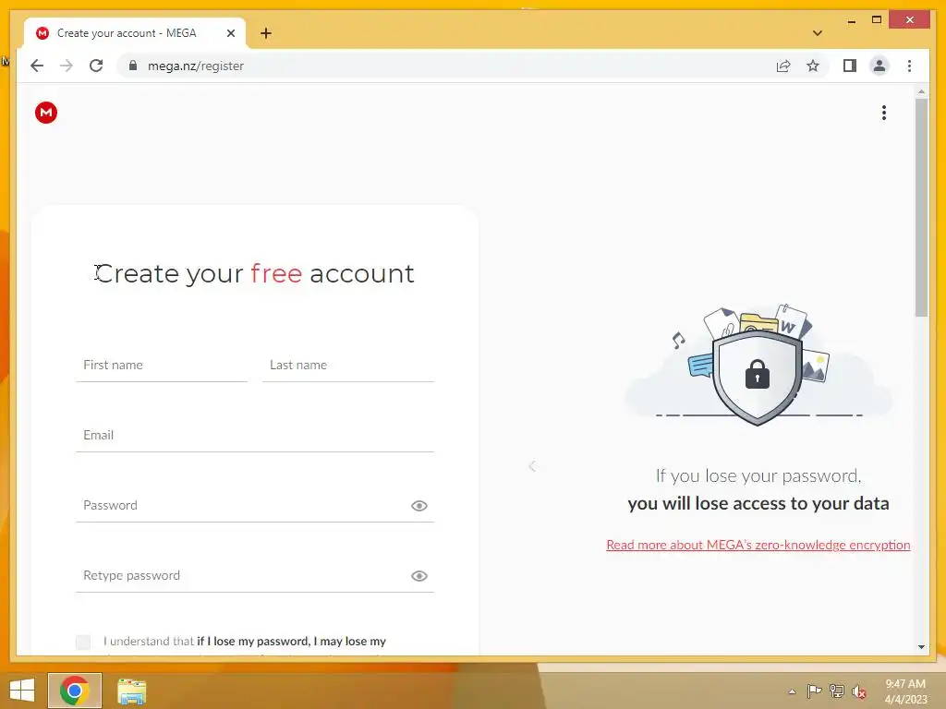Open Chrome three-dot menu
The width and height of the screenshot is (946, 709).
[909, 66]
